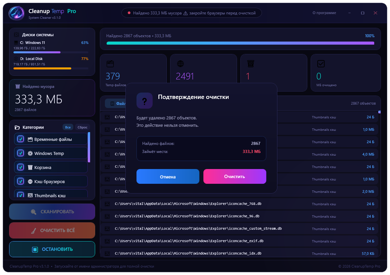390x275 pixels.
Task: Click the scan progress bar at 100%
Action: pyautogui.click(x=240, y=43)
